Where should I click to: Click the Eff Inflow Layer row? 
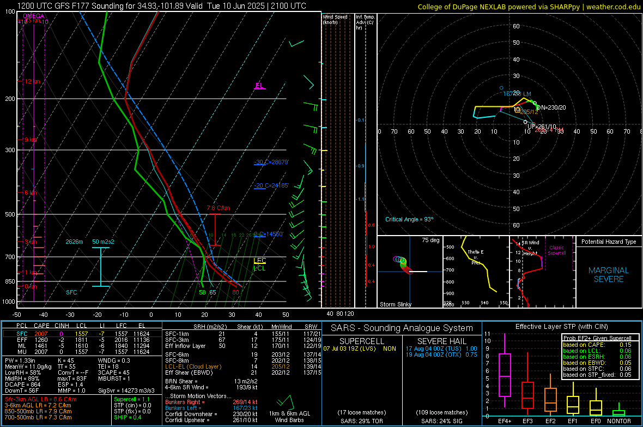pyautogui.click(x=243, y=346)
